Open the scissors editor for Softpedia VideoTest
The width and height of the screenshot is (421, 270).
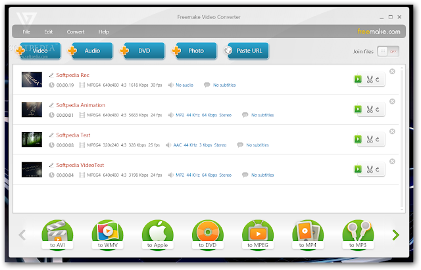coord(370,169)
